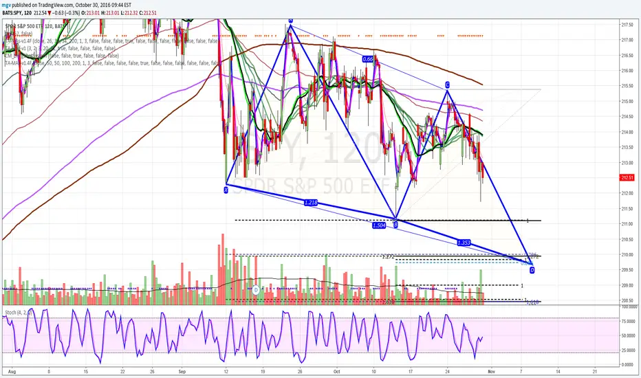Click the L:212.32 low value
The image size is (641, 378).
(x=129, y=13)
